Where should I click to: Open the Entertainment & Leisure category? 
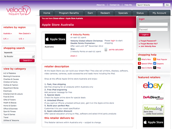click(x=13, y=94)
